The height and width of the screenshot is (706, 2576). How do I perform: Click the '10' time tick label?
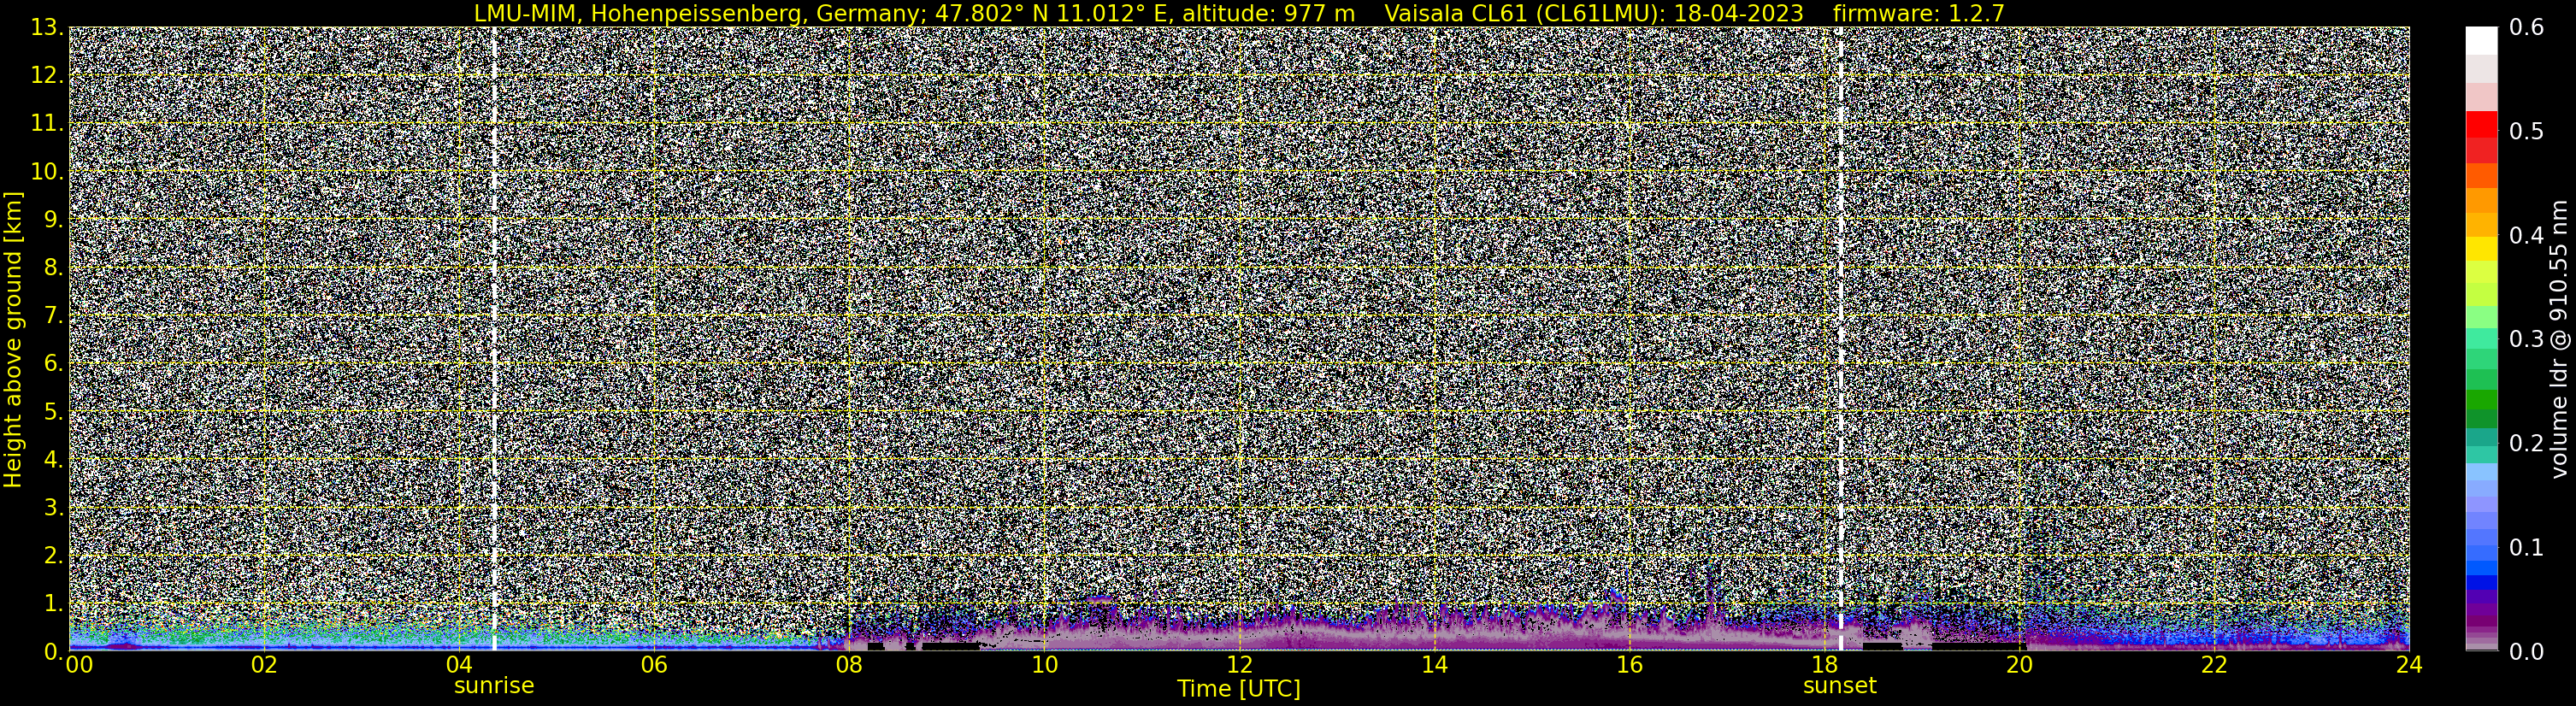click(1043, 665)
